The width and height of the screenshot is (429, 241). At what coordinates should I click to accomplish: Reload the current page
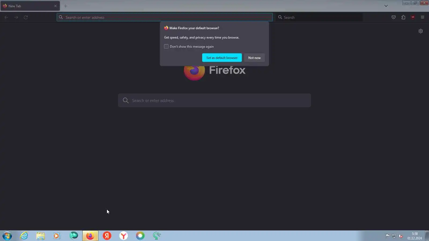click(26, 17)
